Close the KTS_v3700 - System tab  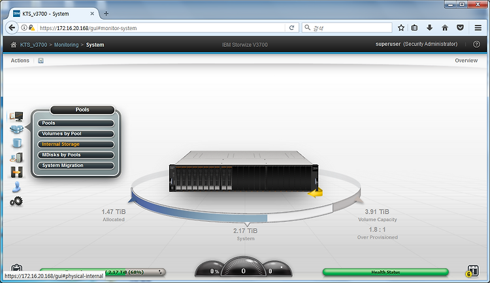point(92,14)
